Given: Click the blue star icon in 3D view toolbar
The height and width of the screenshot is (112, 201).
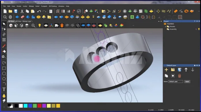Looking at the screenshot, I should (x=83, y=25).
